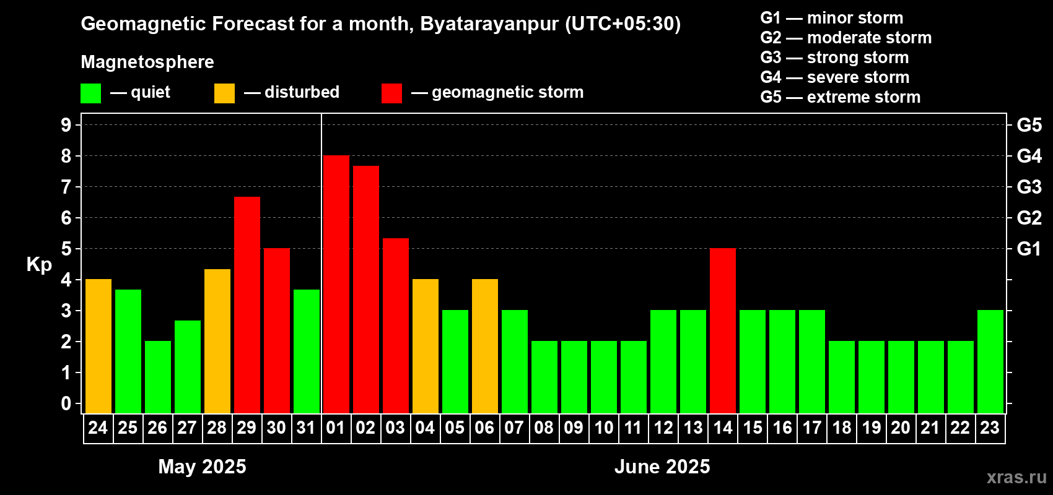Click the G2 right-axis label

(x=1029, y=218)
